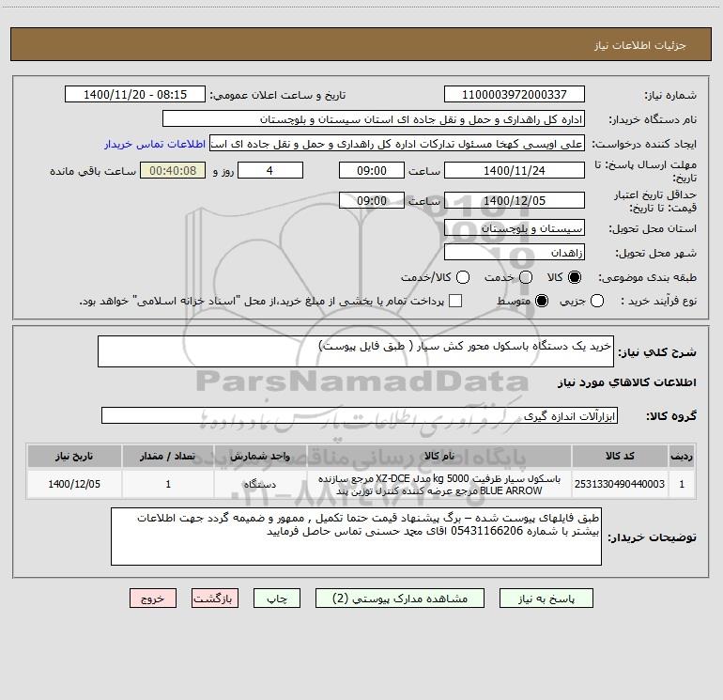
Task: Select the متوسط purchase type radio
Action: [x=542, y=301]
